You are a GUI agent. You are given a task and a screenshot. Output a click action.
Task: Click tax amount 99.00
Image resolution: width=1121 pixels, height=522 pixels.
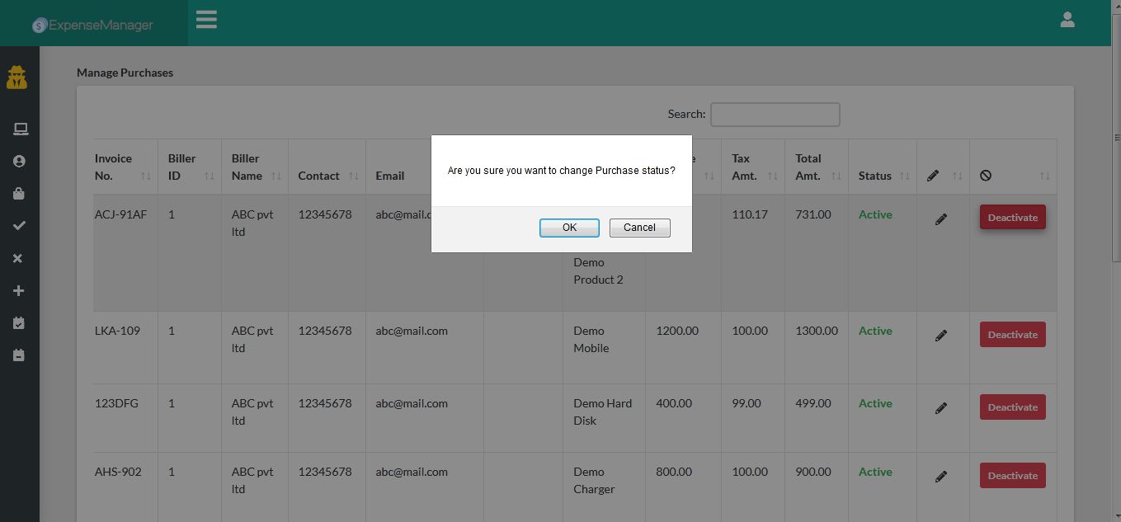[x=747, y=403]
